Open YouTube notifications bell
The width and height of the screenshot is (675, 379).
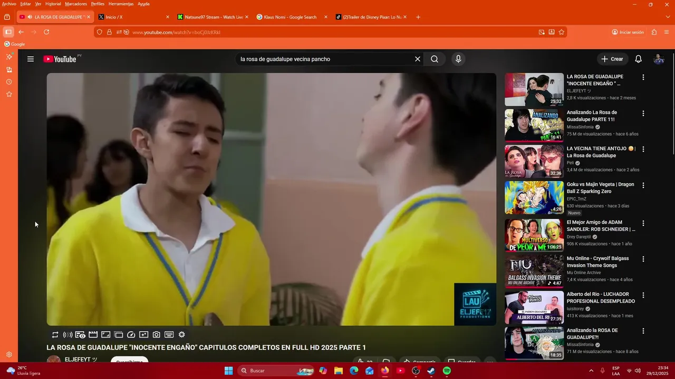pos(638,59)
